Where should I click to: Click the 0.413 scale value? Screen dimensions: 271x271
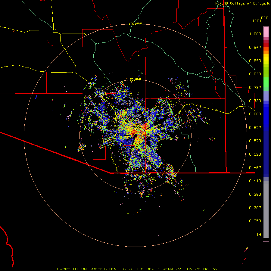(x=255, y=181)
